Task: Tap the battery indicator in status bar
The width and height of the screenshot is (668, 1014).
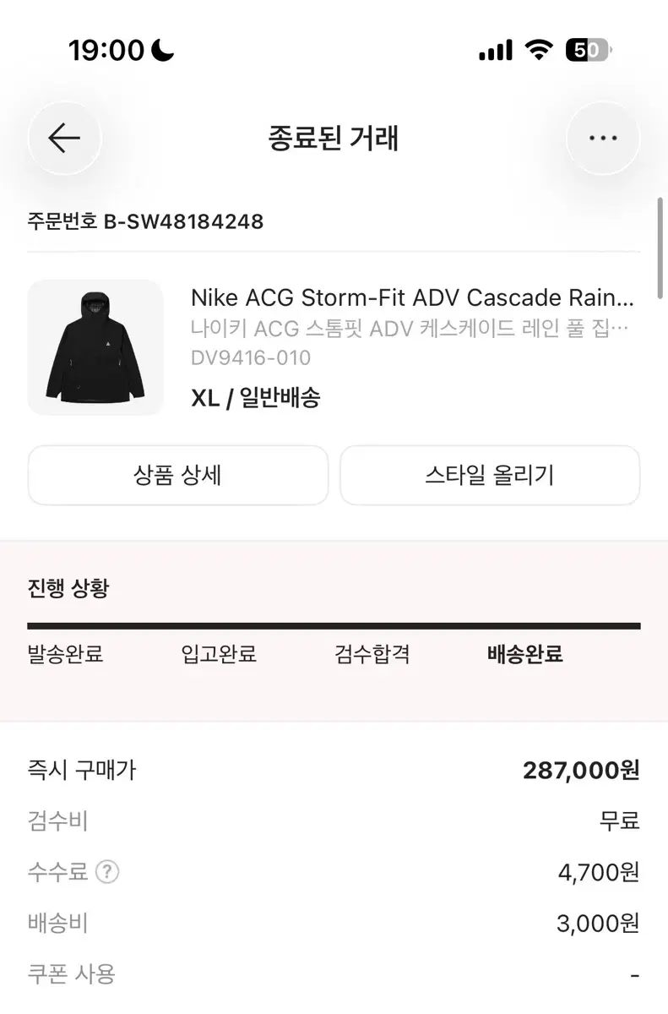Action: (x=588, y=51)
